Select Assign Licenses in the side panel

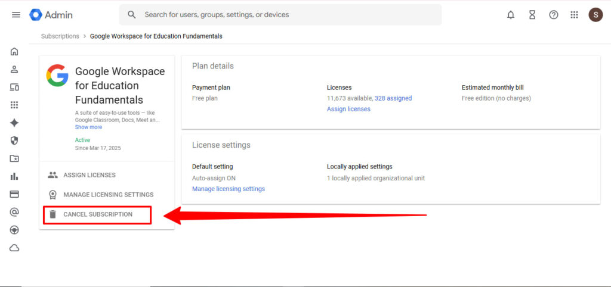90,175
